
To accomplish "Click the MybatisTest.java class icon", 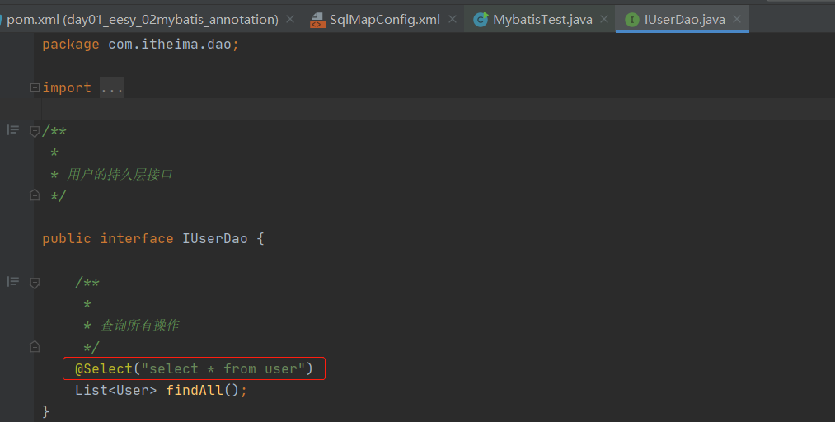I will coord(481,20).
